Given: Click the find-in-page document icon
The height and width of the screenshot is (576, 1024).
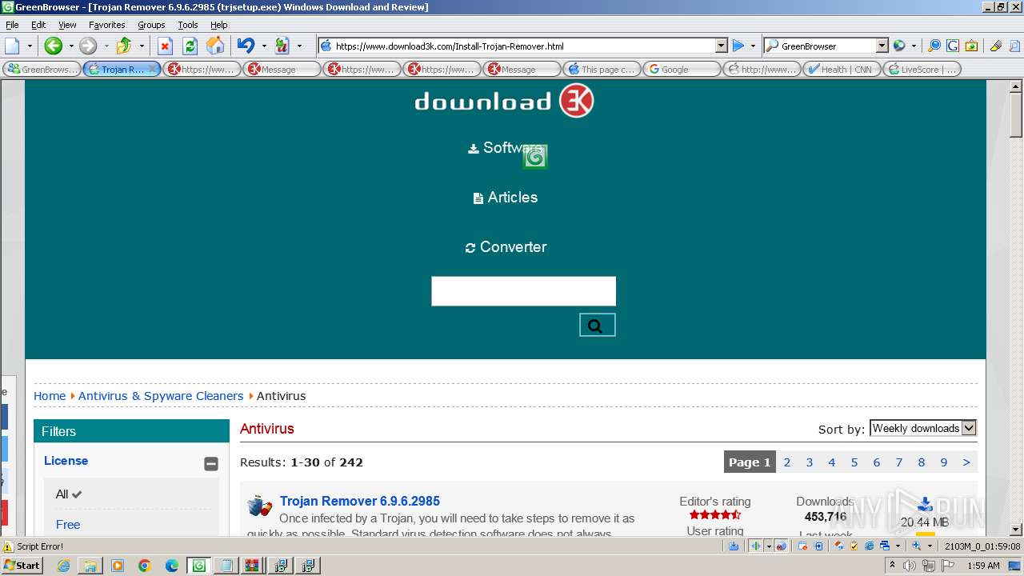Looking at the screenshot, I should click(1014, 46).
